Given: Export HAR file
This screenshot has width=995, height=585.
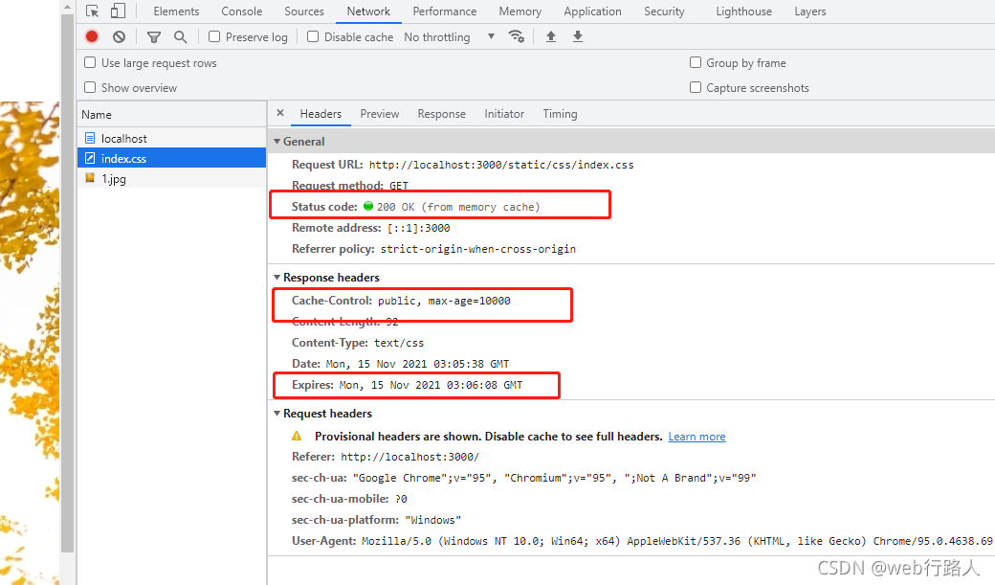Looking at the screenshot, I should click(x=577, y=36).
